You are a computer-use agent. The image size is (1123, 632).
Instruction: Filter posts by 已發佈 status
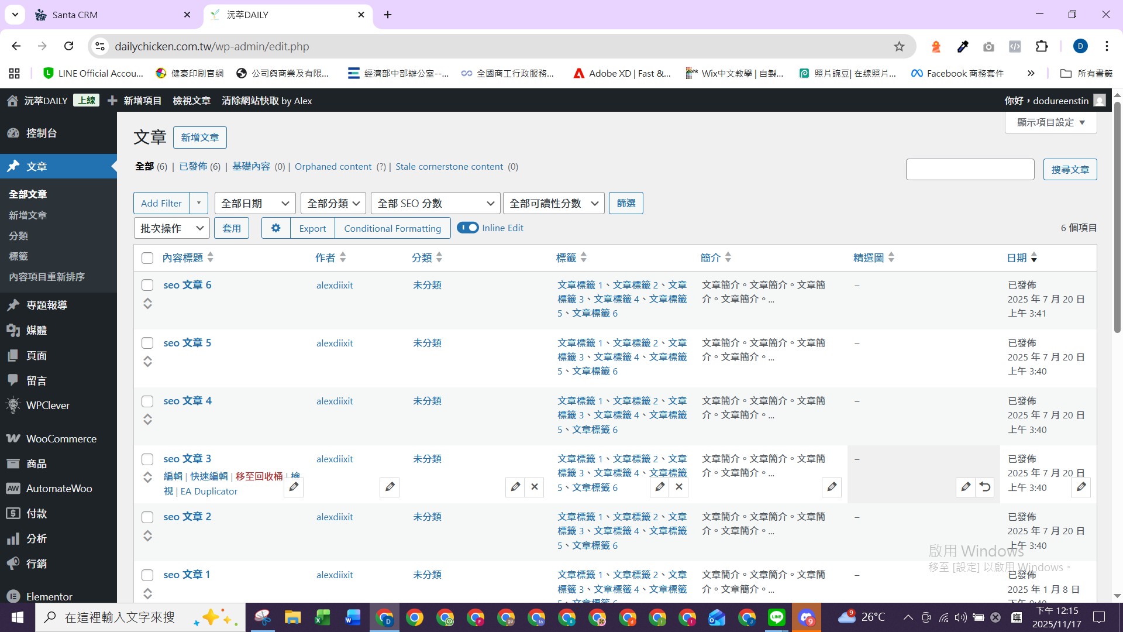coord(193,167)
